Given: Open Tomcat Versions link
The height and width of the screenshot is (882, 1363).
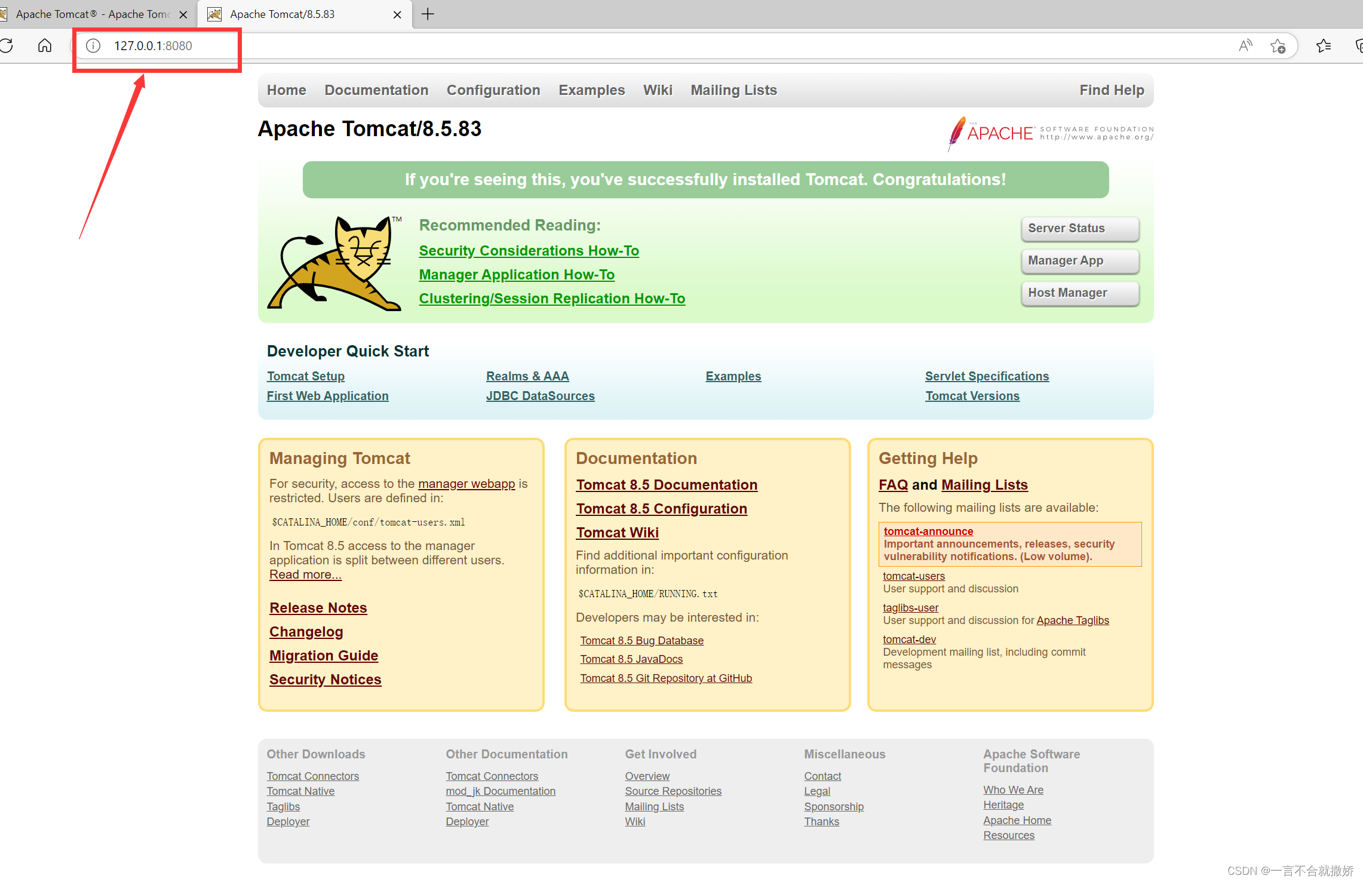Looking at the screenshot, I should 972,396.
